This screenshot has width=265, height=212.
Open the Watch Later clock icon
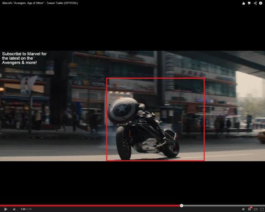243,209
